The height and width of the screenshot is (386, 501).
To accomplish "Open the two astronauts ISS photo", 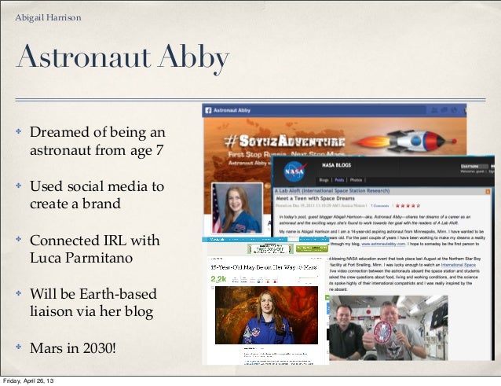I will 389,328.
